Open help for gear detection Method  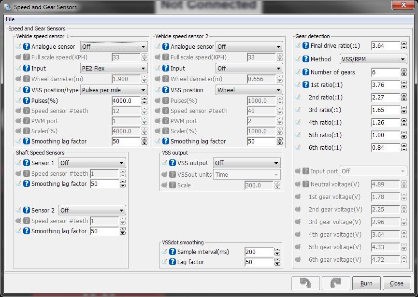point(306,59)
